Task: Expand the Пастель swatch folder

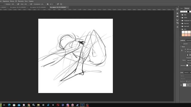Action: coord(181,23)
